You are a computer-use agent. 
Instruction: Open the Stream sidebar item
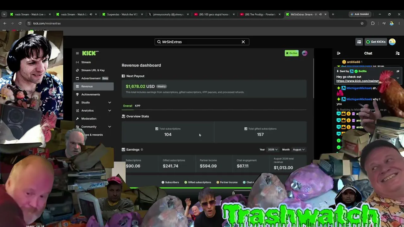tap(93, 62)
